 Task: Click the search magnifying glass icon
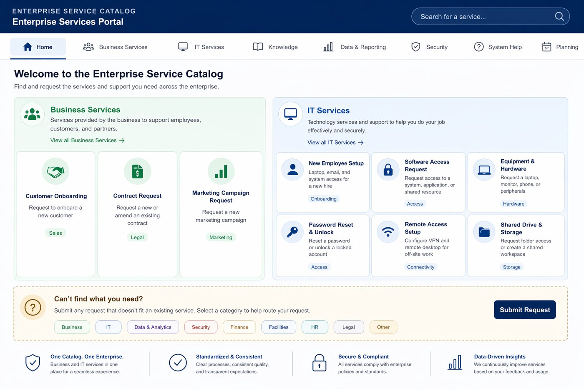coord(559,16)
